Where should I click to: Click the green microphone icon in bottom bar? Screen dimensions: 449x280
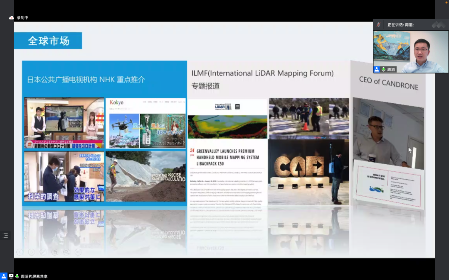tap(17, 276)
